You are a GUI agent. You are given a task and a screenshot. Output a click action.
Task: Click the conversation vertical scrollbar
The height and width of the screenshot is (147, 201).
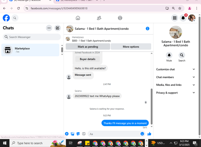tap(152, 106)
